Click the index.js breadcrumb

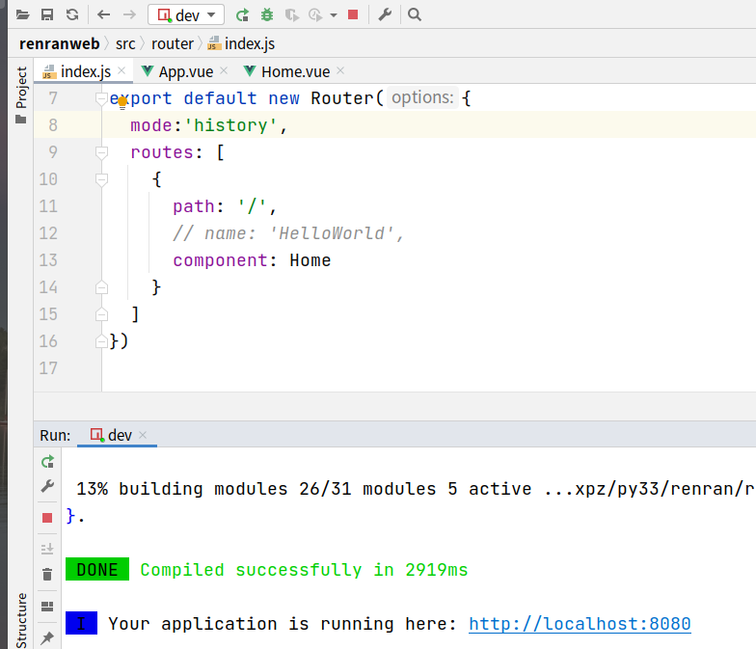point(241,44)
